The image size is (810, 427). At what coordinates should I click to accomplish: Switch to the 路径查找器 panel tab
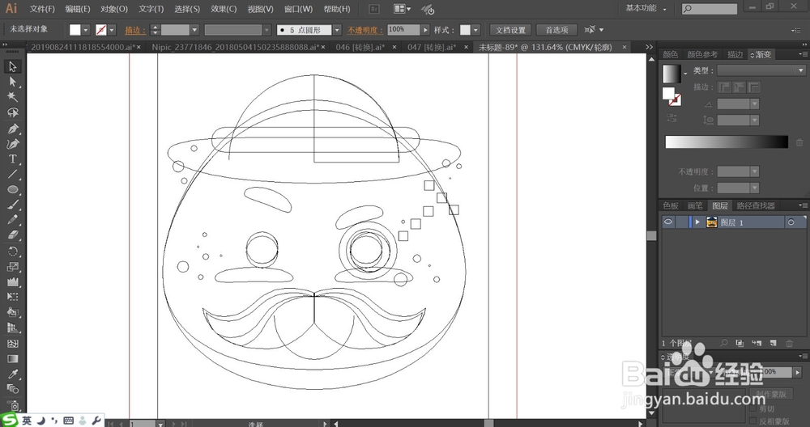(x=755, y=205)
